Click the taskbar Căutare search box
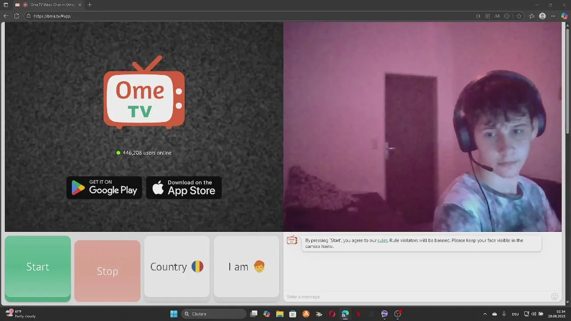Screen dimensions: 571x321 point(214,314)
